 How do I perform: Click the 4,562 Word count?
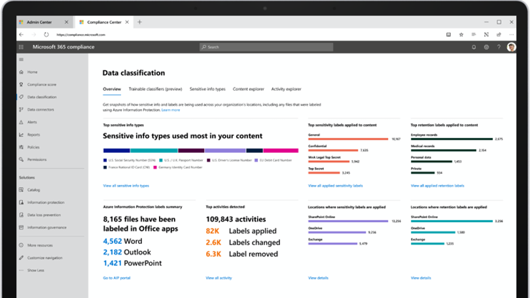(x=113, y=241)
